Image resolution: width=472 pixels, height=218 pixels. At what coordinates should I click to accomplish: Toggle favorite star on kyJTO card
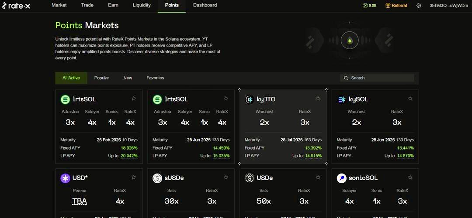318,99
